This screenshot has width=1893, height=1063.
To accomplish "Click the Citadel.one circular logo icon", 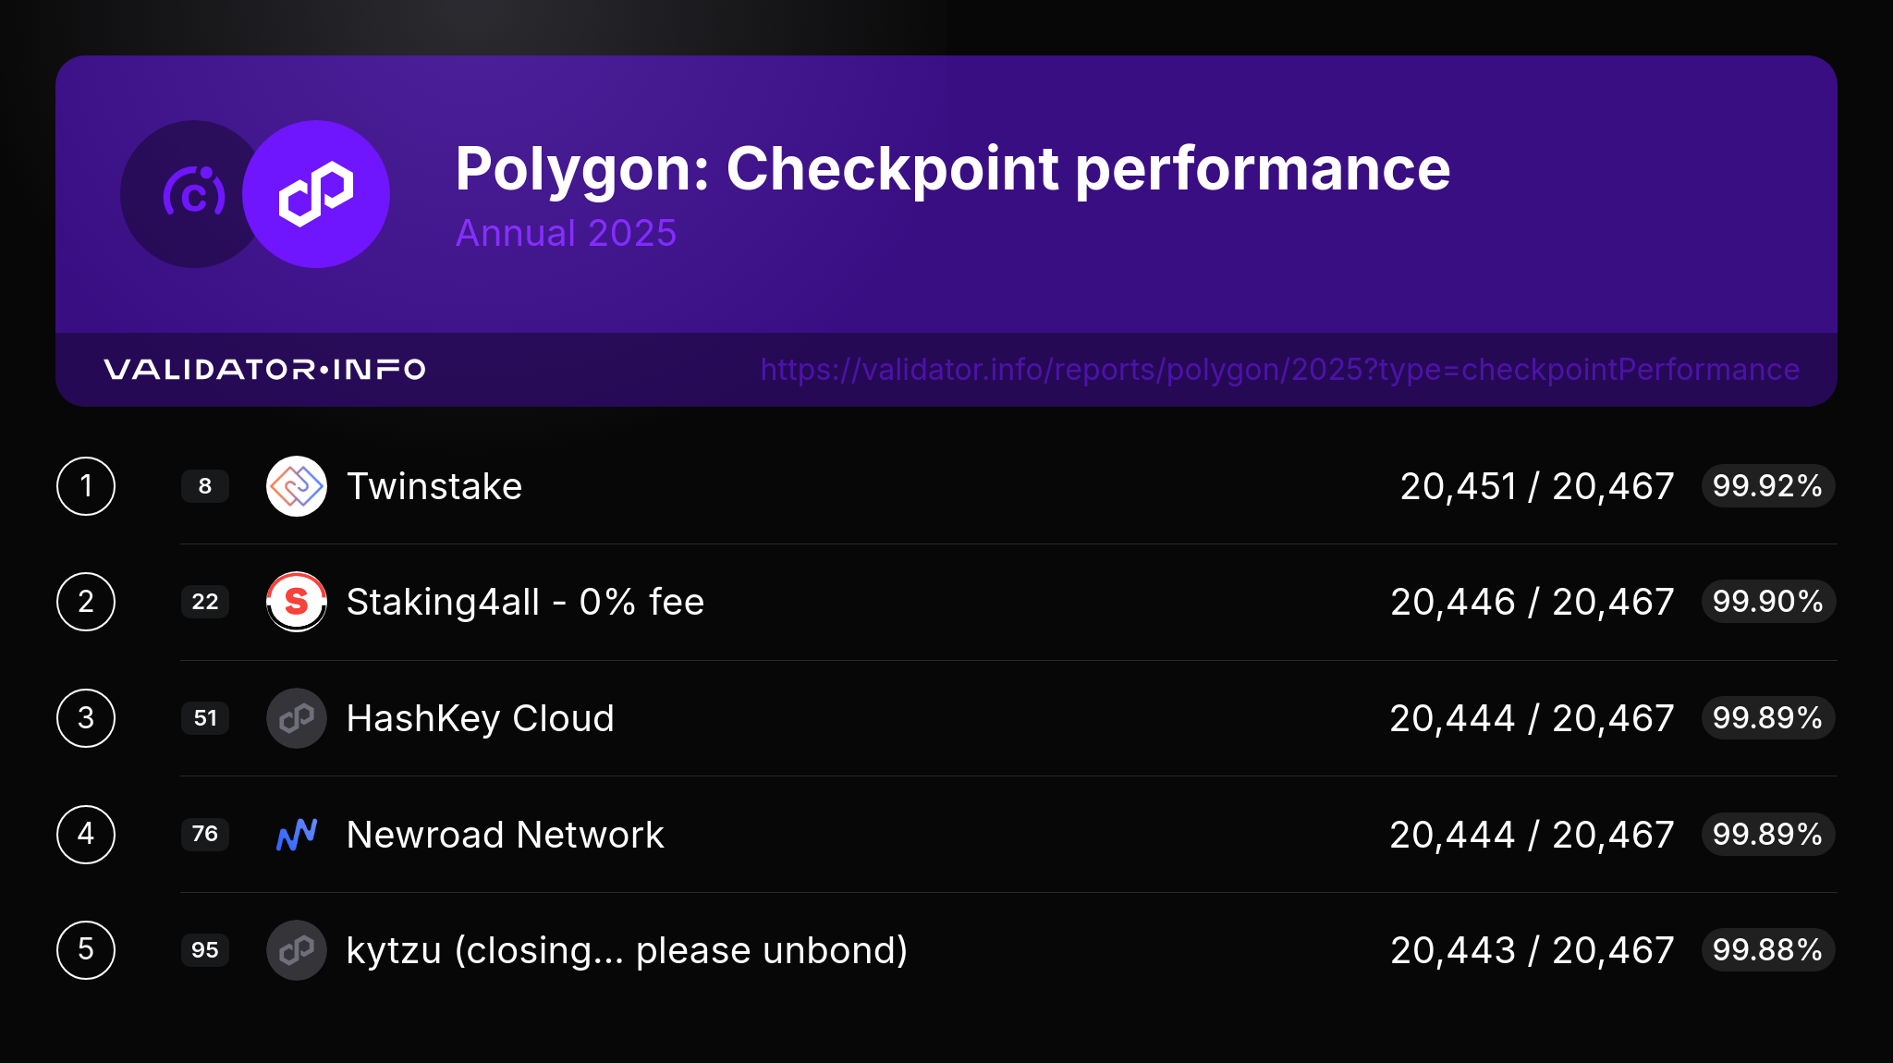I will [192, 194].
